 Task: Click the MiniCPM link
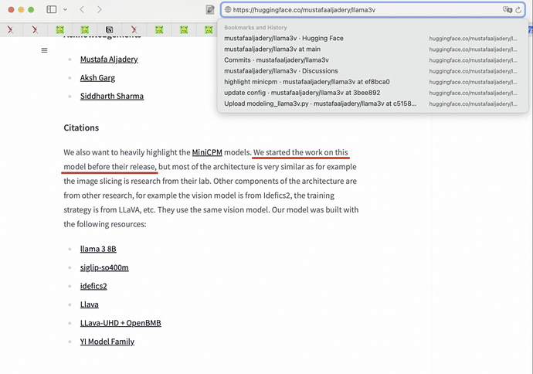tap(207, 152)
